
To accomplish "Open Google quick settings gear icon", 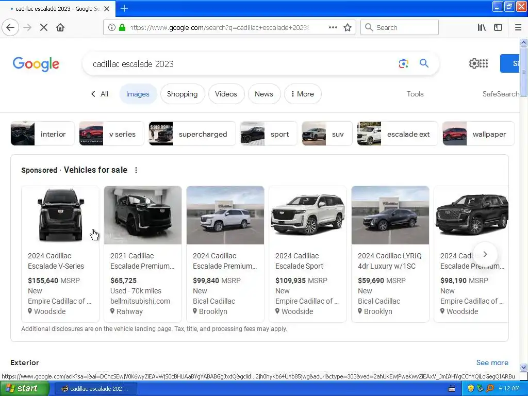I will click(474, 63).
